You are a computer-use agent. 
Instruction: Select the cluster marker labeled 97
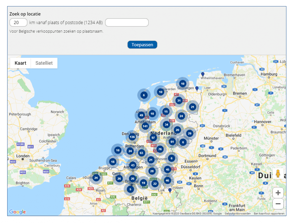[x=153, y=138]
